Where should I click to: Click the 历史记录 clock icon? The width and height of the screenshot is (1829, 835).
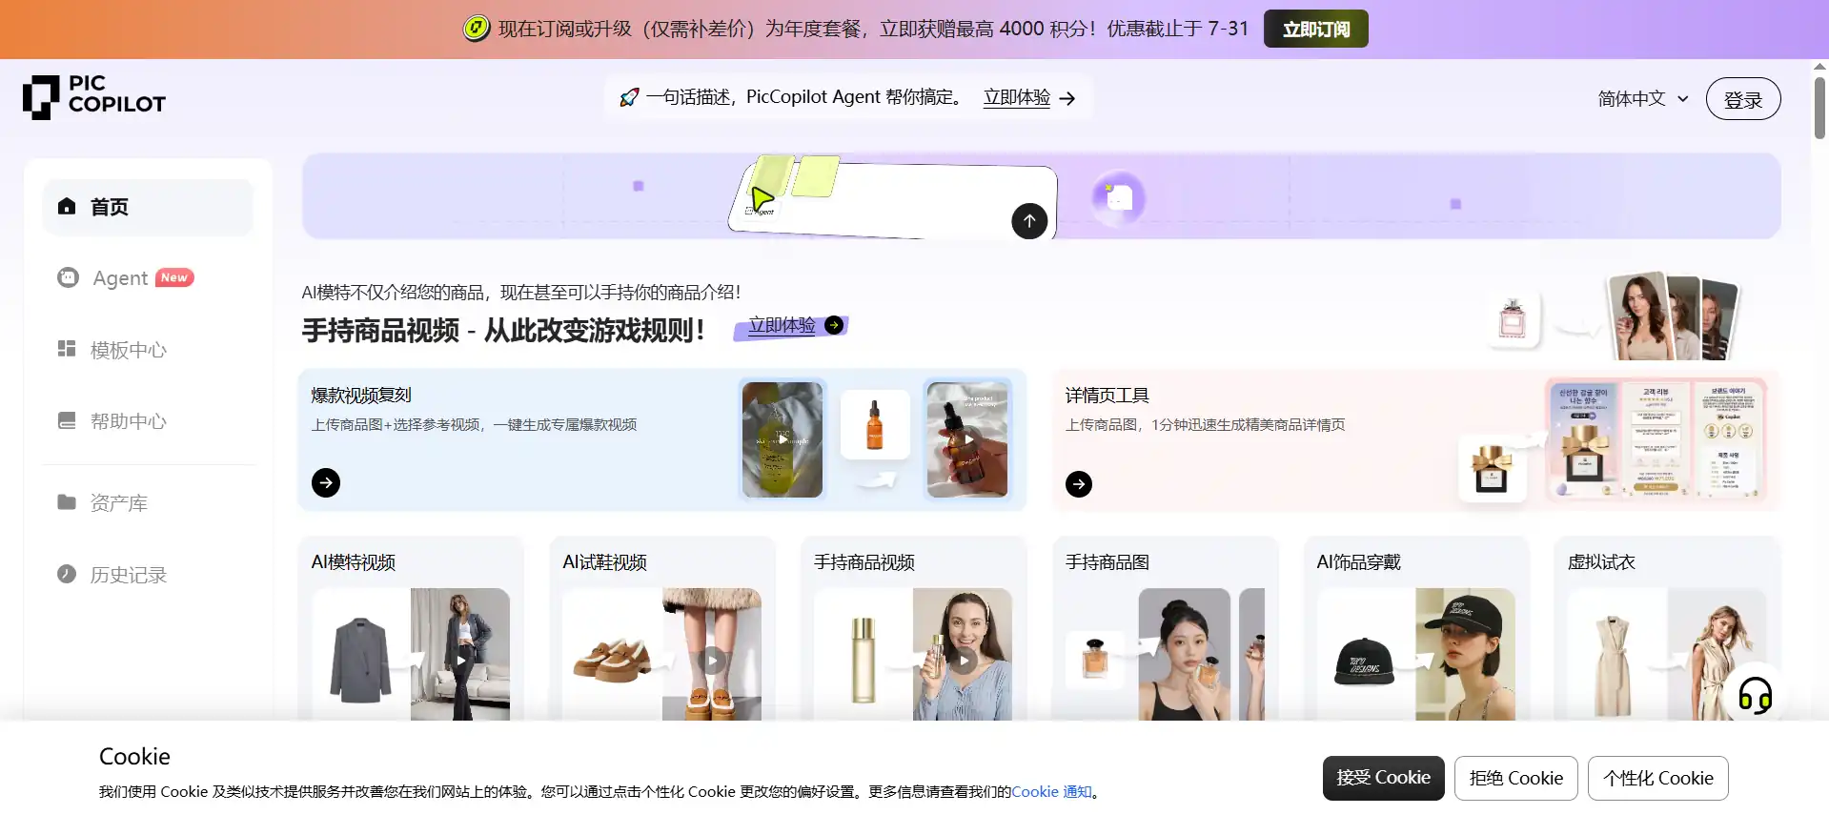pyautogui.click(x=67, y=574)
